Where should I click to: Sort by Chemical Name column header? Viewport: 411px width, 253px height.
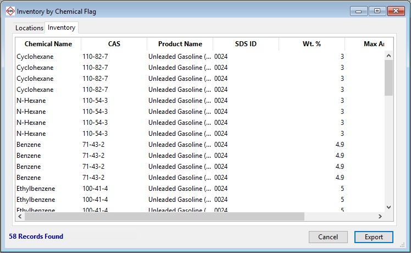[x=48, y=44]
